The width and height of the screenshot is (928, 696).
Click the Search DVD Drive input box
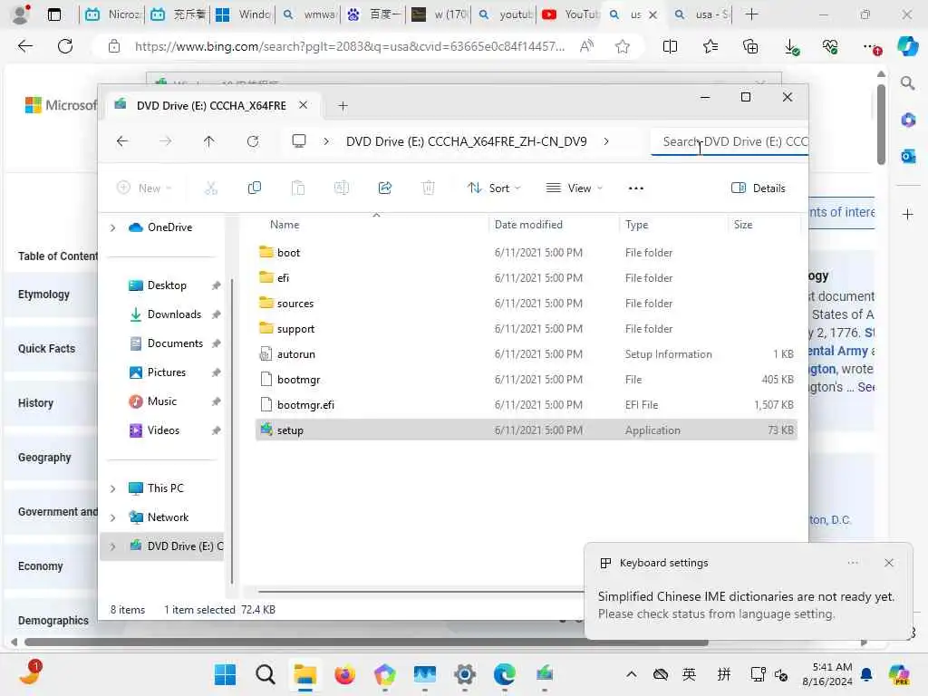pos(730,141)
